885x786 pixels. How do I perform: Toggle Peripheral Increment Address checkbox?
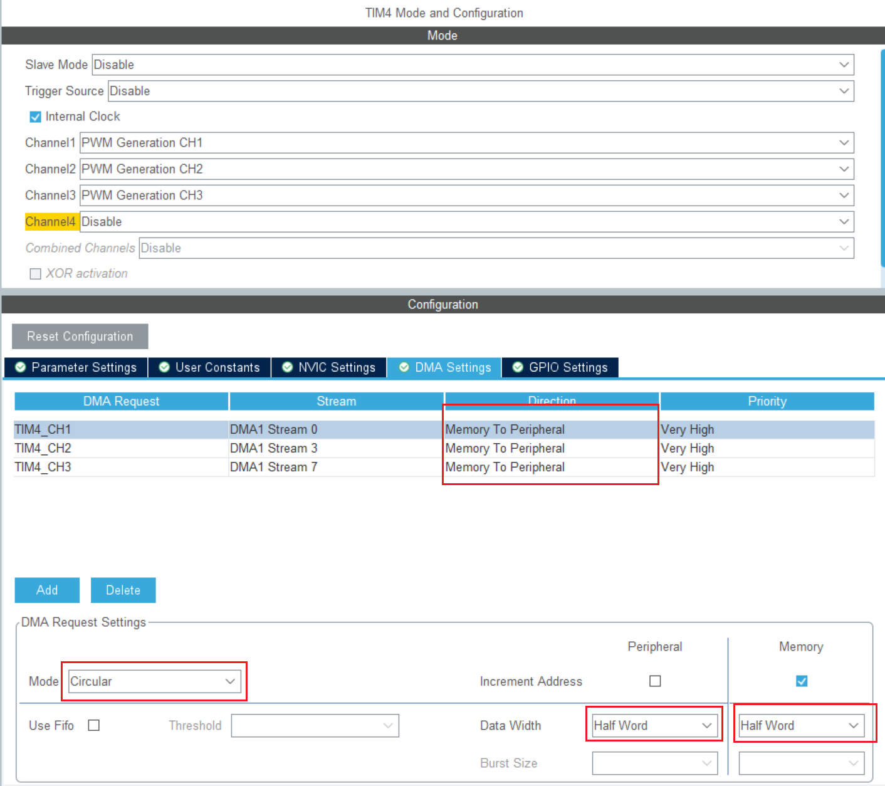click(x=655, y=681)
